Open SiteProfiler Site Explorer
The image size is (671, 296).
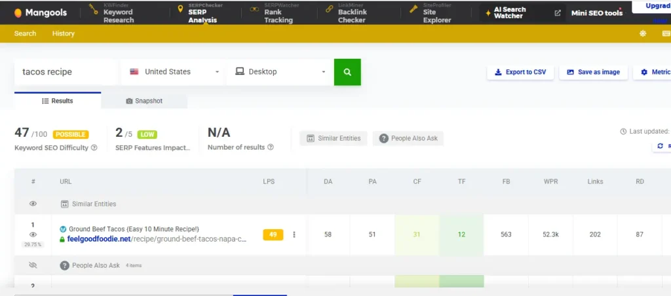point(431,13)
